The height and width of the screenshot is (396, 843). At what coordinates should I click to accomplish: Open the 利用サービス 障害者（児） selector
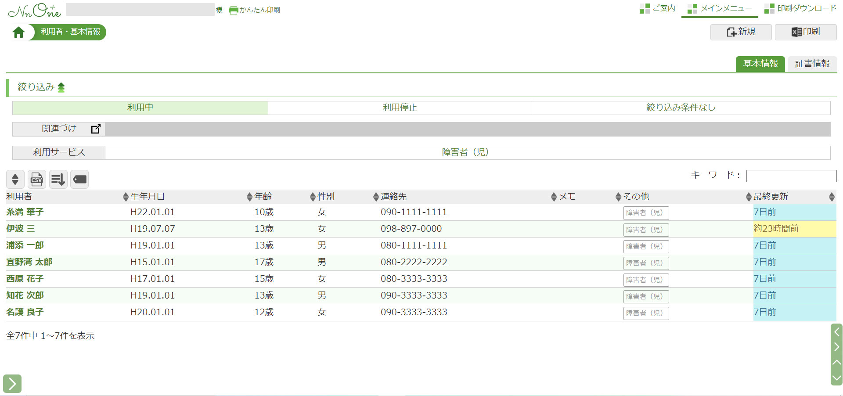click(x=465, y=152)
